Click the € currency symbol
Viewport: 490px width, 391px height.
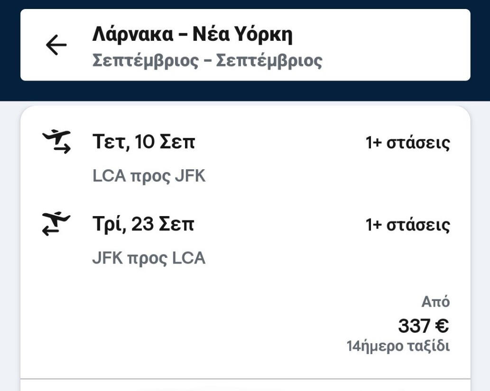point(442,326)
